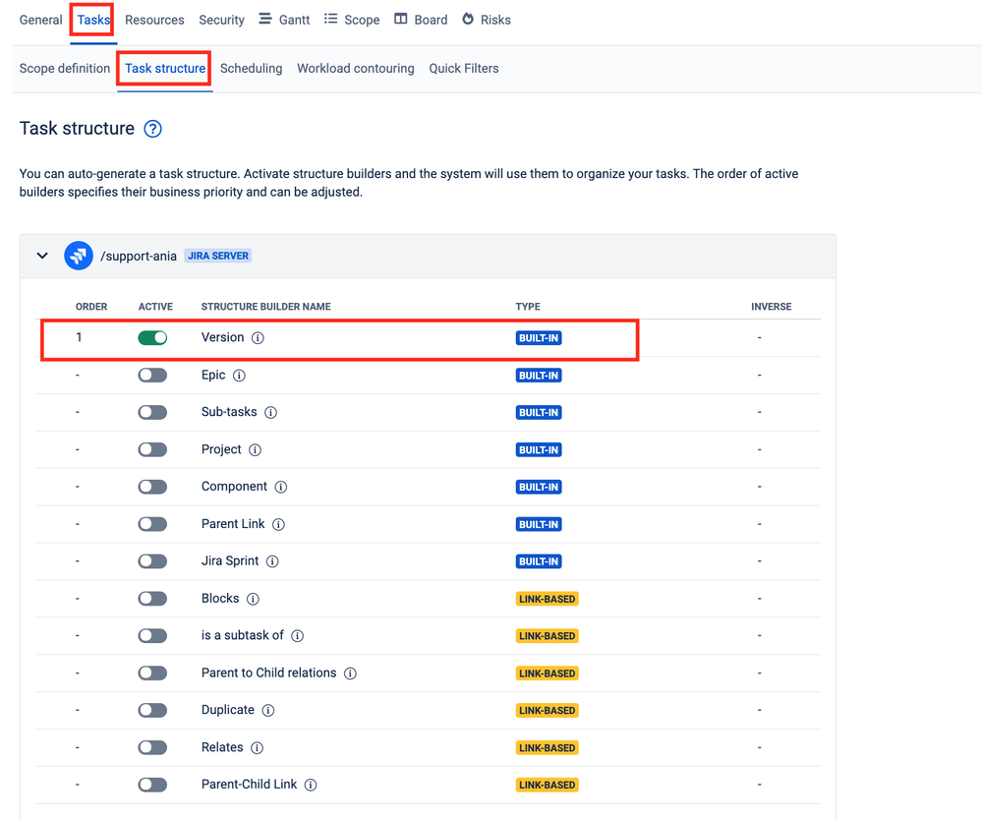Screen dimensions: 982x820
Task: Click the JIRA SERVER badge
Action: click(218, 256)
